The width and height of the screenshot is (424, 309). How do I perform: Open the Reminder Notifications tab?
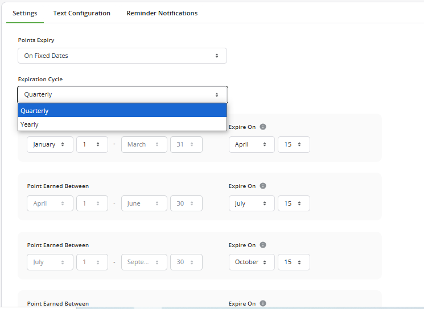pos(162,13)
